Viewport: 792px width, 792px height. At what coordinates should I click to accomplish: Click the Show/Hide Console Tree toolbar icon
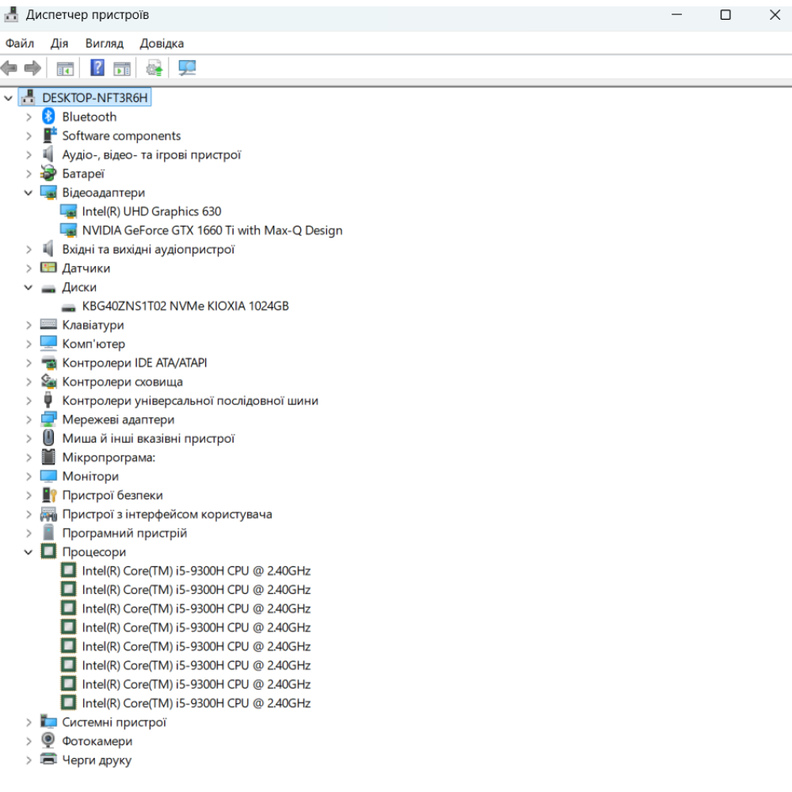(x=65, y=69)
